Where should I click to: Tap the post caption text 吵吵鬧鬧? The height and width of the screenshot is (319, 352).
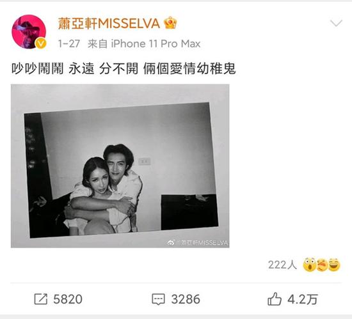tap(38, 68)
